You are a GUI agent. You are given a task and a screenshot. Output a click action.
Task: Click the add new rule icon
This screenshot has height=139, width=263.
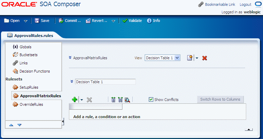point(190,58)
